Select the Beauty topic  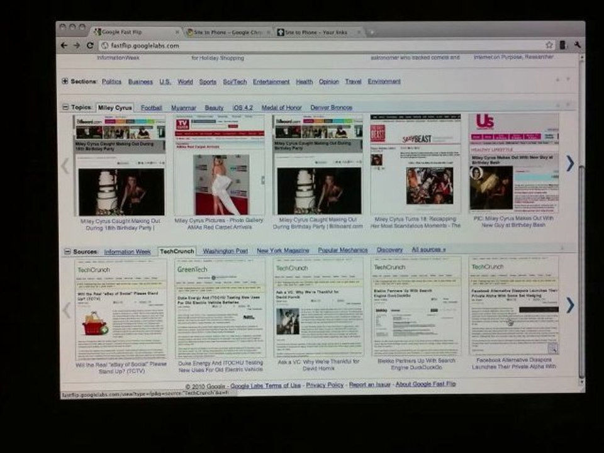(214, 108)
